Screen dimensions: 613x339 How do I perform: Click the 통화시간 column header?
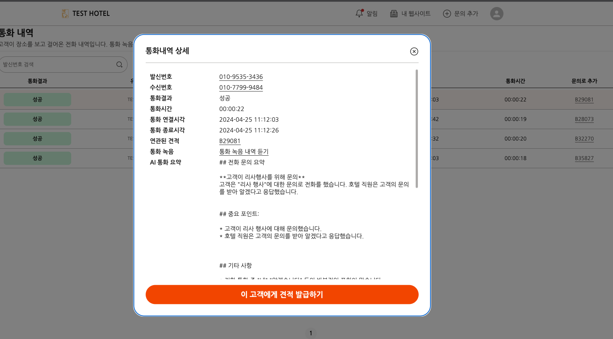pyautogui.click(x=515, y=81)
